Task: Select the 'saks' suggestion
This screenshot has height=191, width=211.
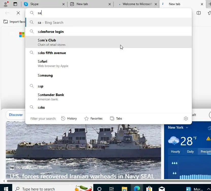Action: (109, 107)
